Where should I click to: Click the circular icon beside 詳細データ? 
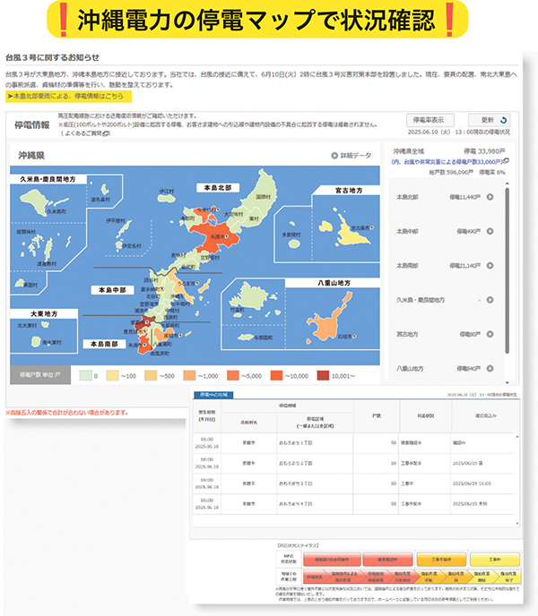(x=334, y=156)
